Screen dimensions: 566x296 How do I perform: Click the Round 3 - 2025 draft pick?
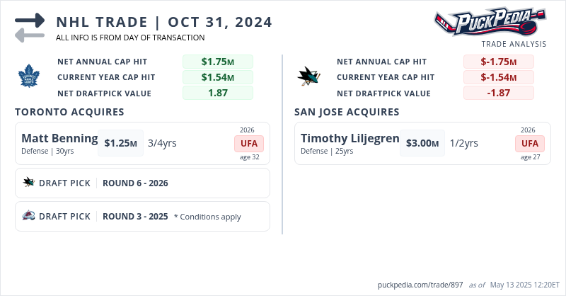click(x=135, y=217)
